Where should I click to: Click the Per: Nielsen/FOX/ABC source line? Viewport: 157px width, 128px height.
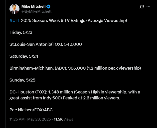point(31,110)
